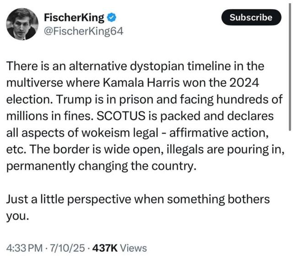293x260 pixels.
Task: Open FischerKing's profile picture
Action: pyautogui.click(x=22, y=24)
